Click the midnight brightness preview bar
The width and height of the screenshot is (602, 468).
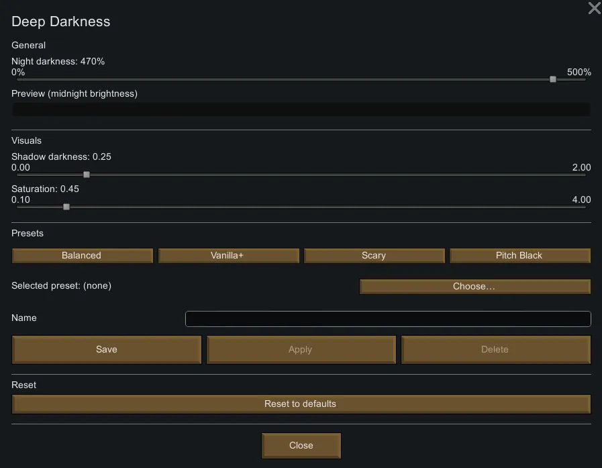[301, 109]
